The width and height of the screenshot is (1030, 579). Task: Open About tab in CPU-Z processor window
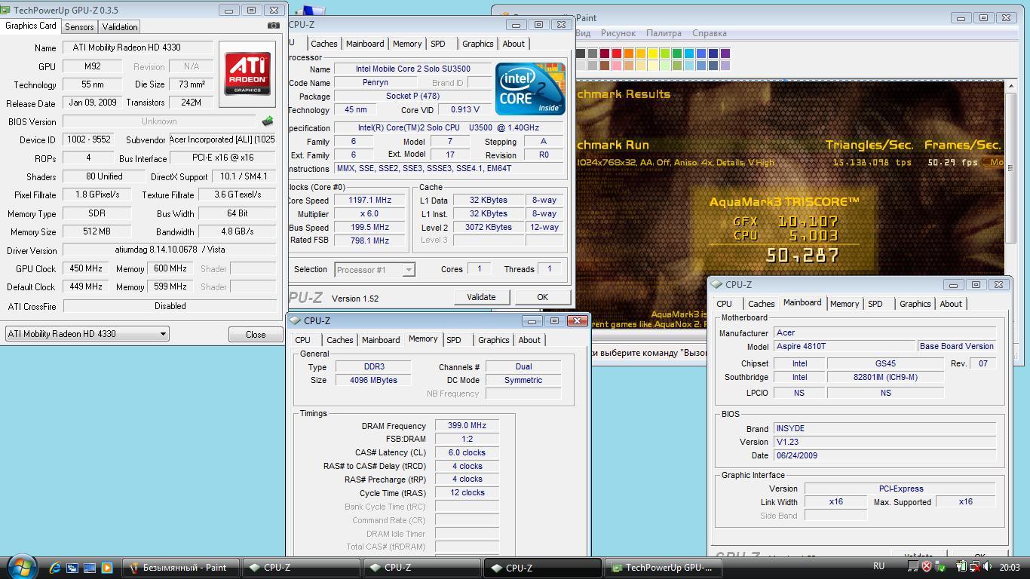tap(513, 44)
